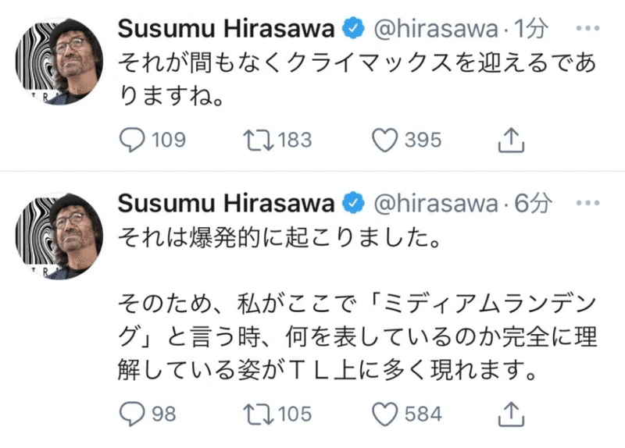Open @hirasawa handle on second tweet
The width and height of the screenshot is (625, 448).
coord(437,204)
